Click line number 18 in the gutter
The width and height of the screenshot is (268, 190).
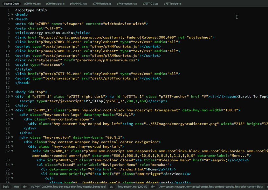coord(8,87)
